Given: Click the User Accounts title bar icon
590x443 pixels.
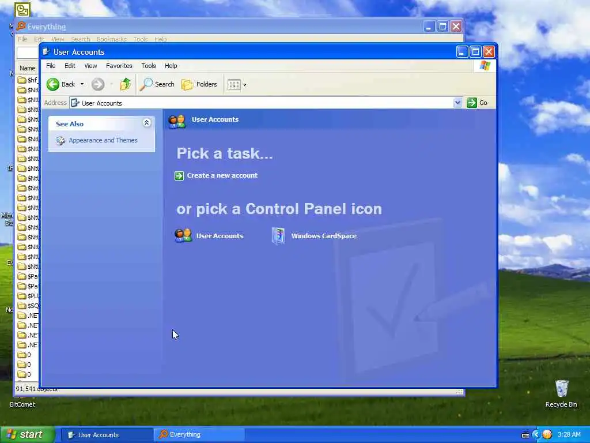Looking at the screenshot, I should (46, 51).
